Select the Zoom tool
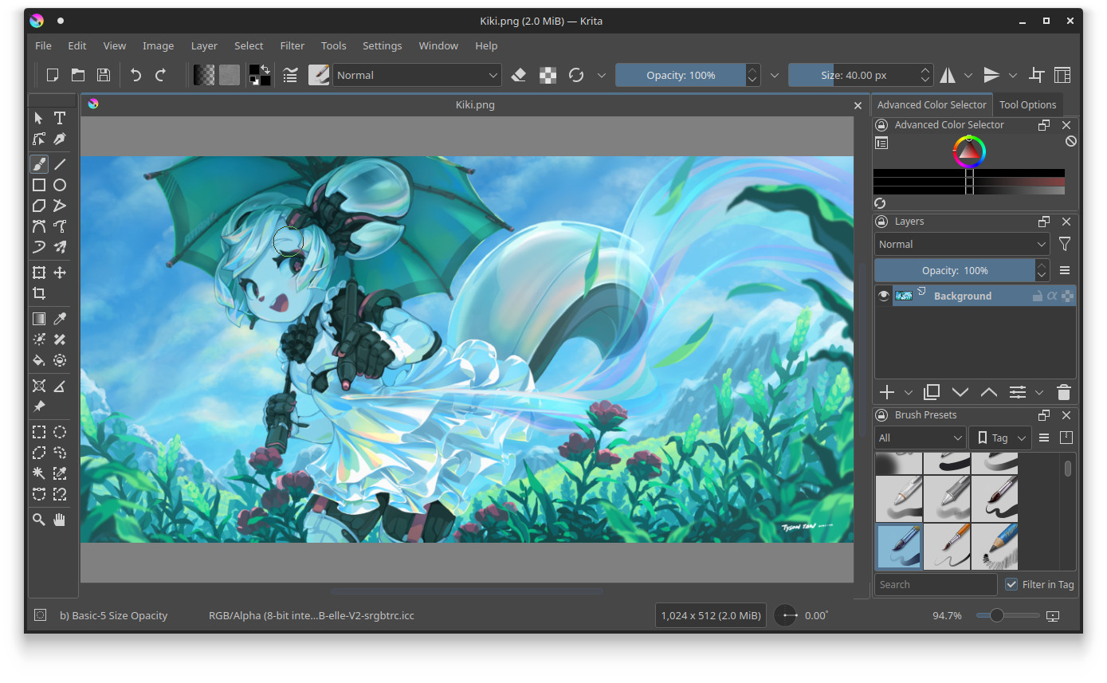The image size is (1107, 683). pos(38,520)
